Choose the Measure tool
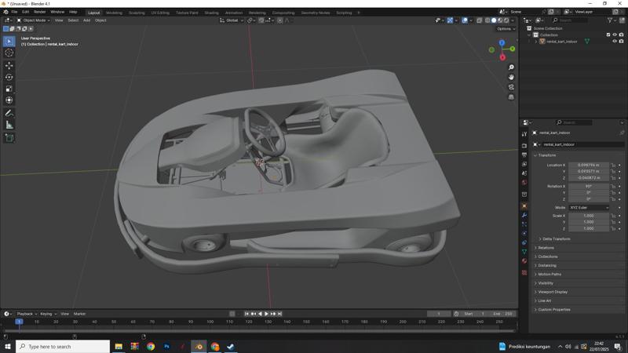This screenshot has height=353, width=628. click(x=9, y=125)
